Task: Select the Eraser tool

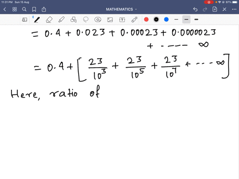Action: point(49,20)
